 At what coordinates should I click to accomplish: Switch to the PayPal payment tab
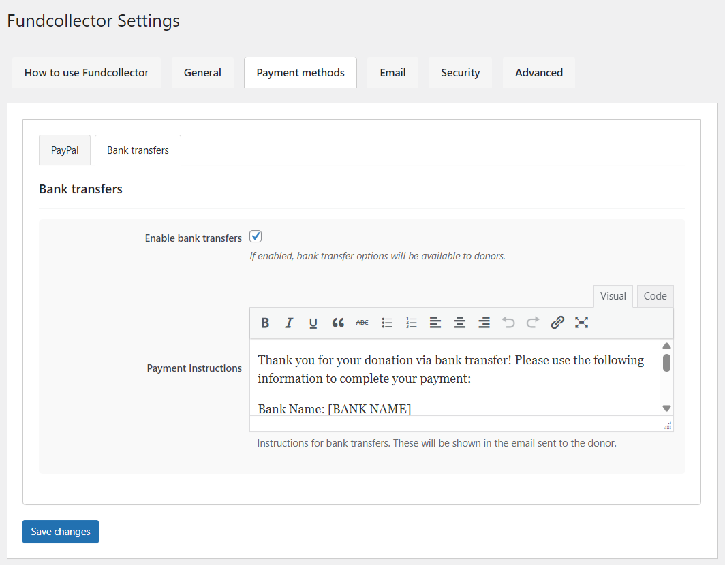(64, 150)
